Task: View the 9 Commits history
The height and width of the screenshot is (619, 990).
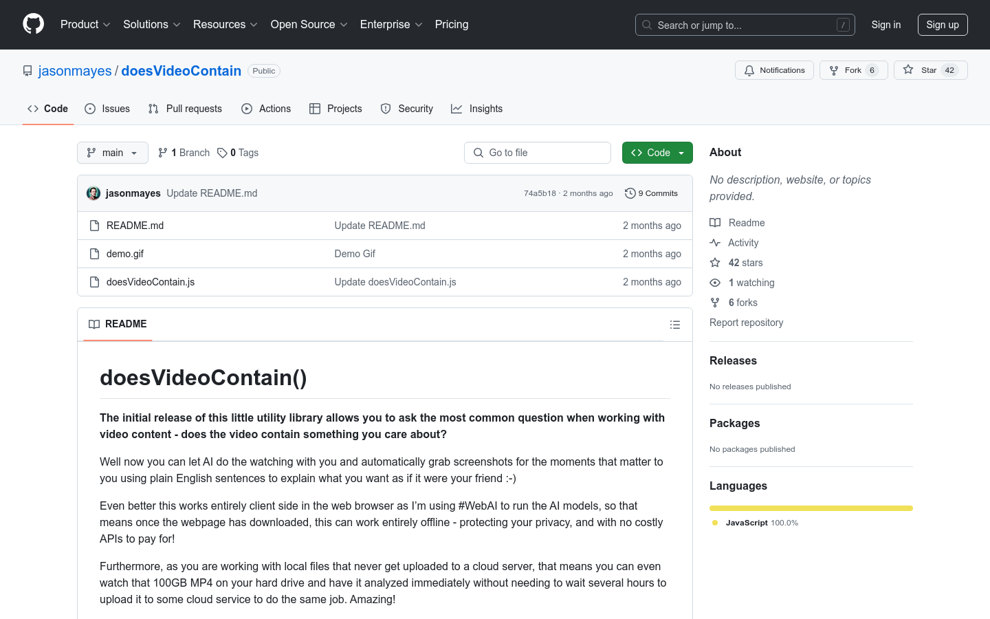Action: (651, 193)
